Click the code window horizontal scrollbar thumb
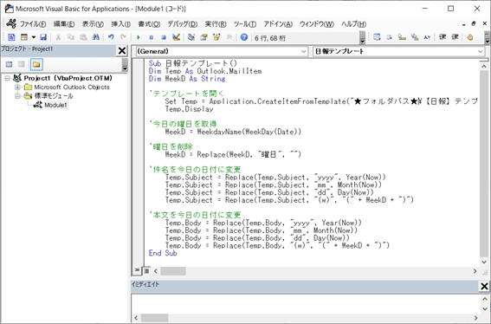 (173, 271)
